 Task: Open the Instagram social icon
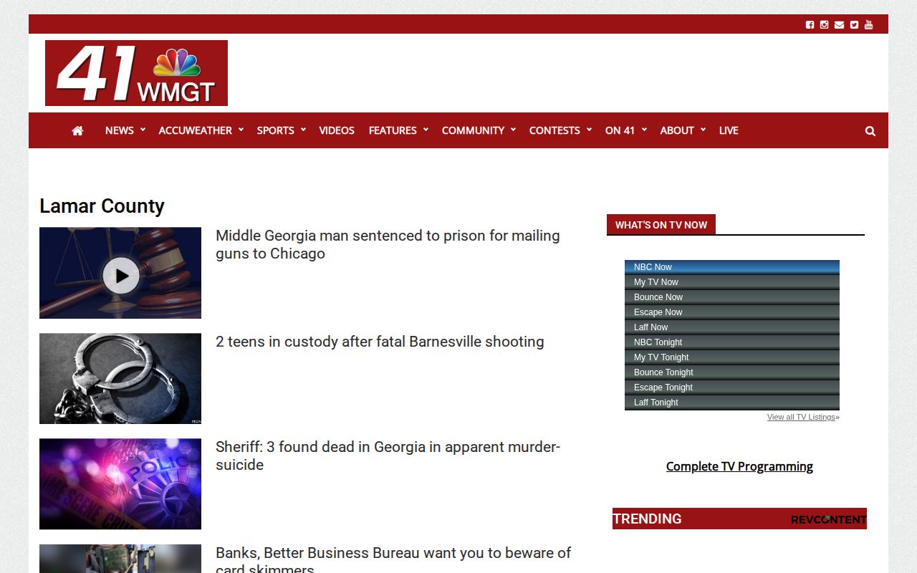pyautogui.click(x=824, y=24)
